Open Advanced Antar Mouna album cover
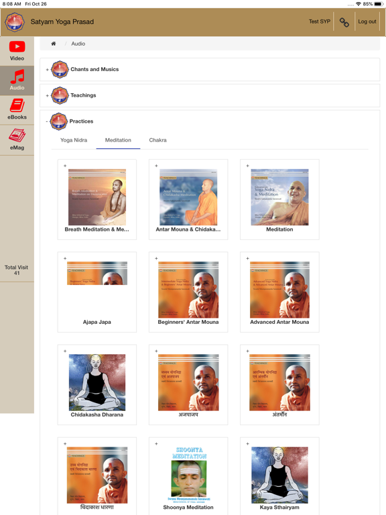 click(279, 290)
